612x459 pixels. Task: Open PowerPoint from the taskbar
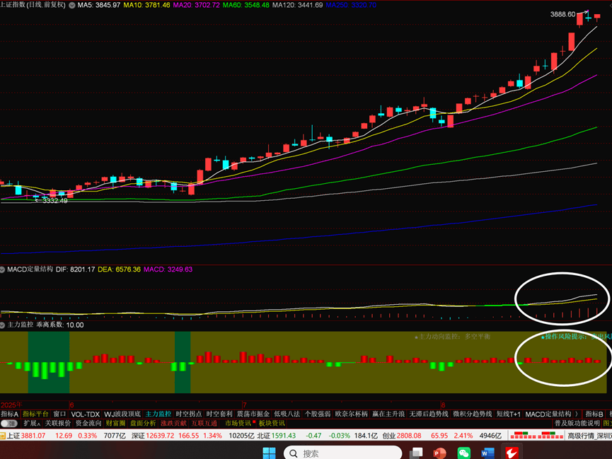(x=439, y=453)
